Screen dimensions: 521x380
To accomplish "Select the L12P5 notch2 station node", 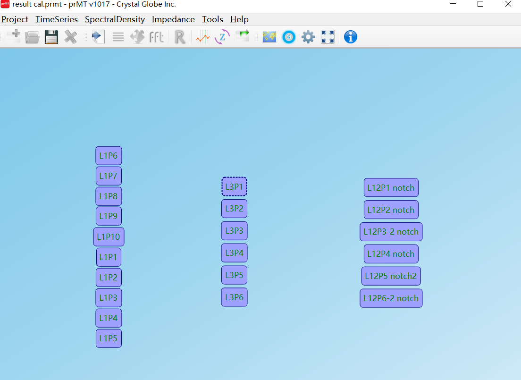I will point(391,276).
